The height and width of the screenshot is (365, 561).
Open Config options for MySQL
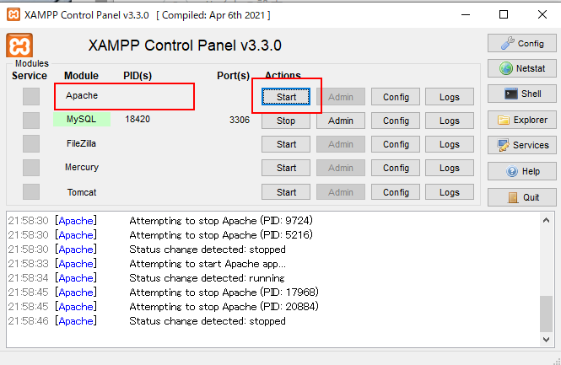coord(396,121)
